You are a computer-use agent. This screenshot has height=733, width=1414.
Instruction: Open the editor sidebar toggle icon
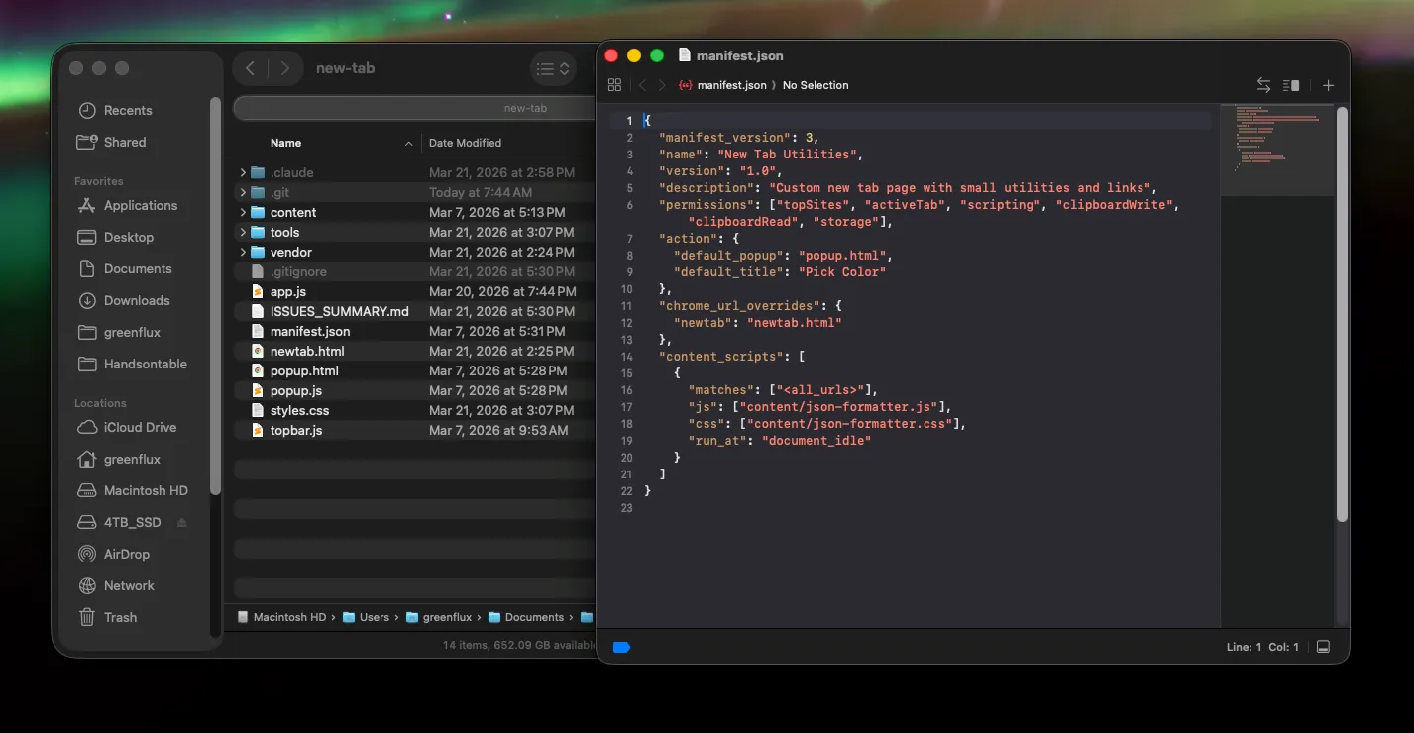click(614, 85)
